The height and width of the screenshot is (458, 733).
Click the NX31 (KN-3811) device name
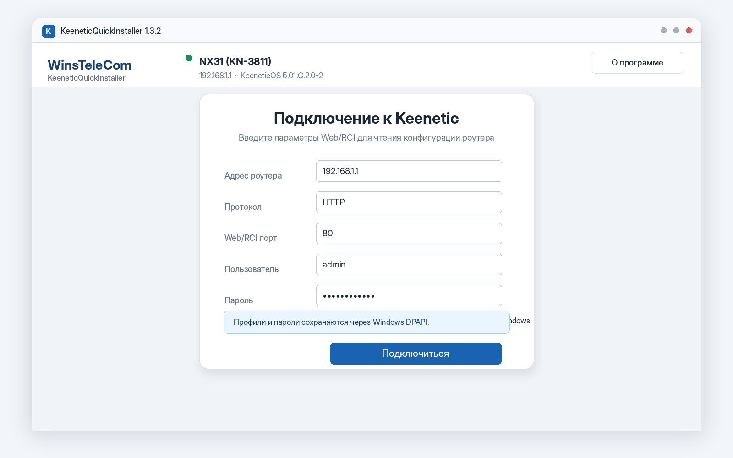pyautogui.click(x=235, y=61)
